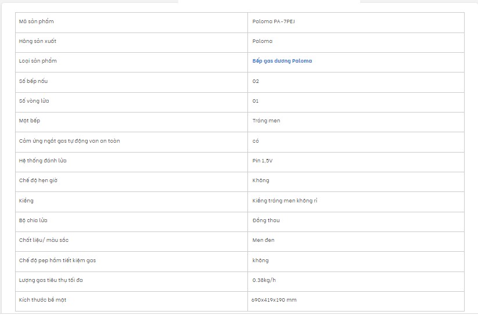Click 'Lượng gas tiêu thụ tối đa' label

pyautogui.click(x=51, y=280)
